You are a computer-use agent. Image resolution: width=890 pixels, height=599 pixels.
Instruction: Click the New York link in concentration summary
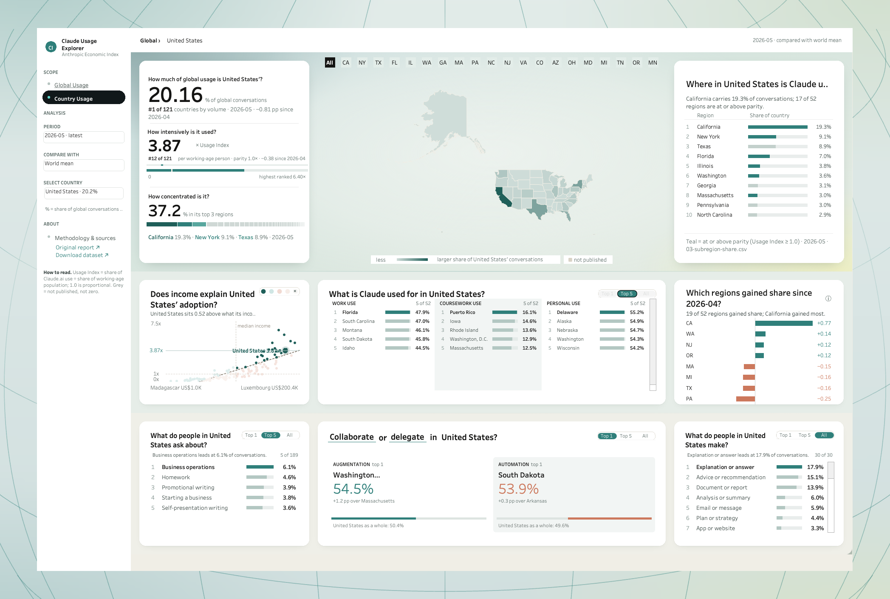coord(207,237)
